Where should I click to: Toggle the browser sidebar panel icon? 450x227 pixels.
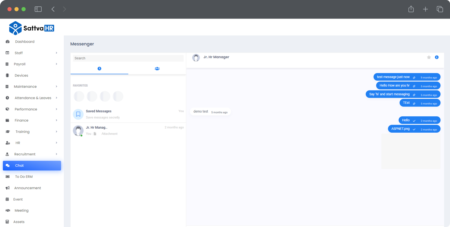coord(38,9)
